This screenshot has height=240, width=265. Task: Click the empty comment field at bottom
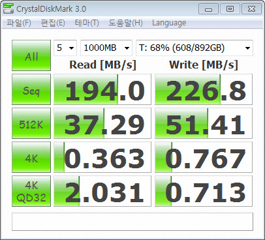pyautogui.click(x=132, y=222)
